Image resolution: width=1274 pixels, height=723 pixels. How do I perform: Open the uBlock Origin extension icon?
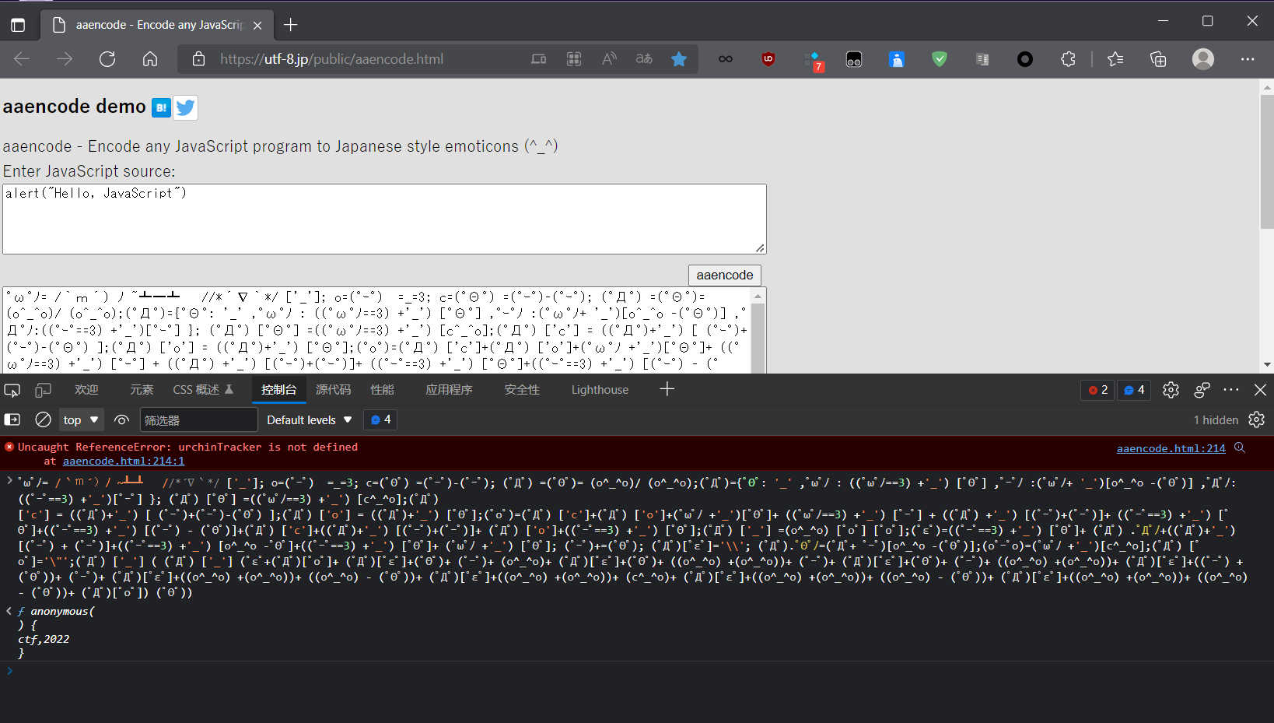[768, 59]
